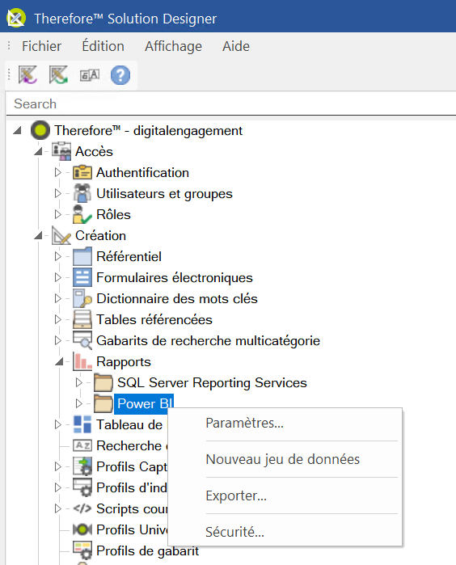The width and height of the screenshot is (456, 565).
Task: Expand the SQL Server Reporting Services folder
Action: (79, 382)
